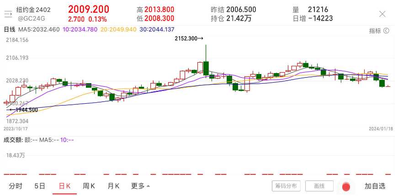
Task: Click the 1872.304 axis label
Action: tap(17, 121)
